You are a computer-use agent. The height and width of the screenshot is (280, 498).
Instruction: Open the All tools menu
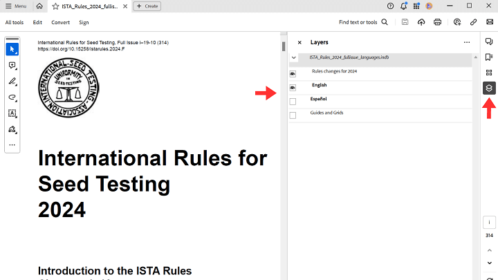click(15, 22)
